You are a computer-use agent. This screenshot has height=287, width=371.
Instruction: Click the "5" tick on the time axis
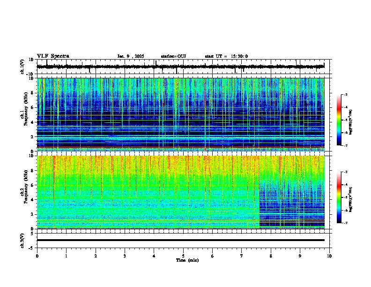coord(183,256)
